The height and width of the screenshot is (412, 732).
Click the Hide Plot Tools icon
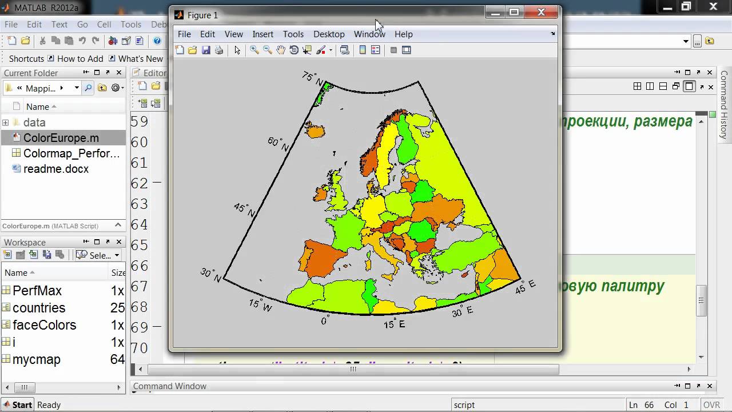(x=393, y=50)
